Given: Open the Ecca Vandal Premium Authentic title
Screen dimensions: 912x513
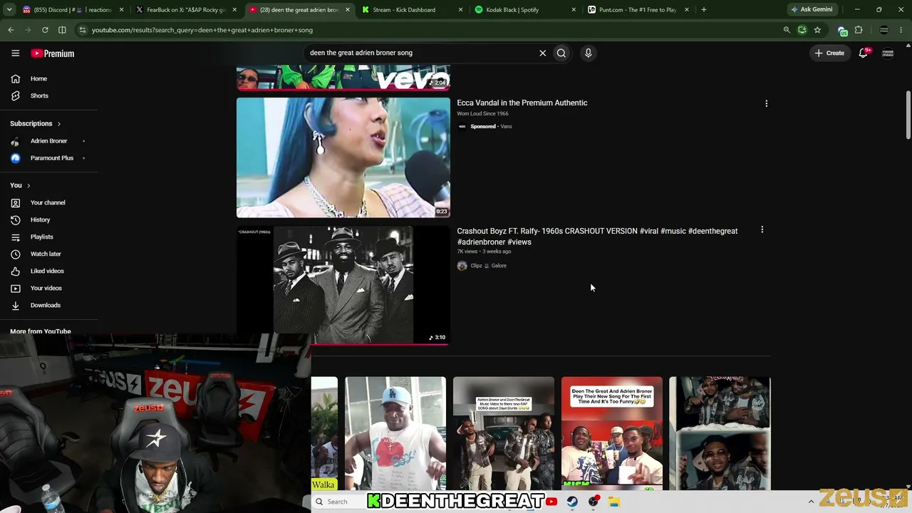Looking at the screenshot, I should click(522, 103).
